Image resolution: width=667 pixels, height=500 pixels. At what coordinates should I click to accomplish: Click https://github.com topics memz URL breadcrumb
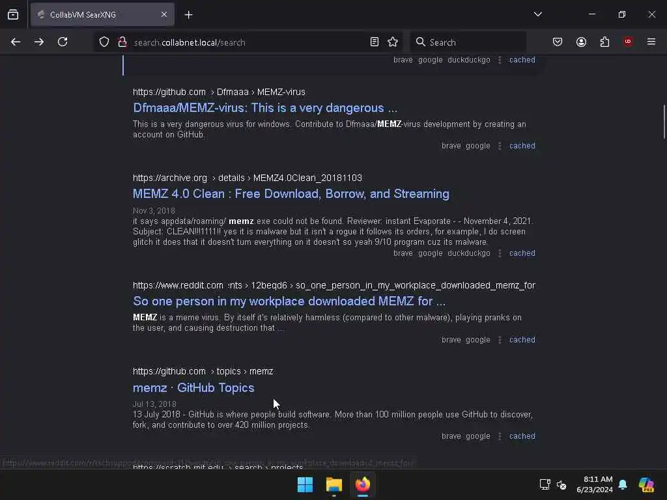pos(203,372)
